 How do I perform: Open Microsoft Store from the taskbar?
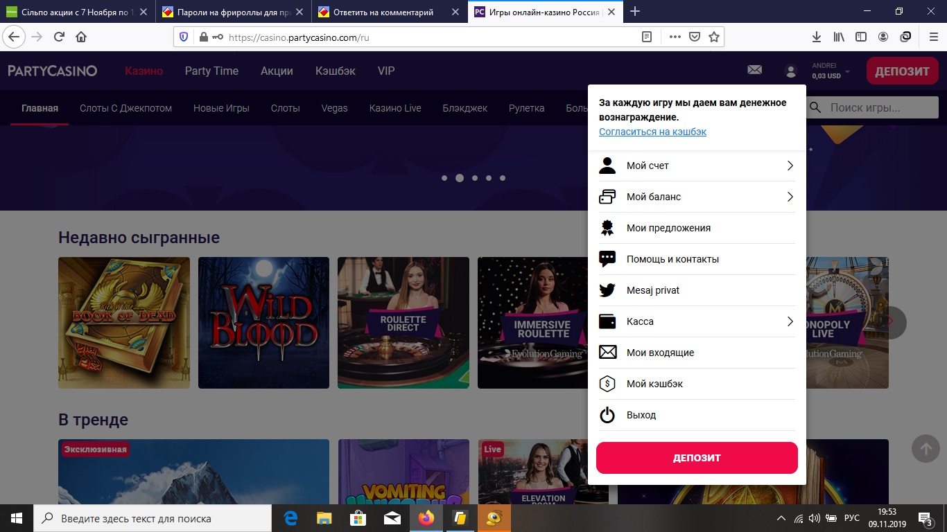tap(358, 518)
